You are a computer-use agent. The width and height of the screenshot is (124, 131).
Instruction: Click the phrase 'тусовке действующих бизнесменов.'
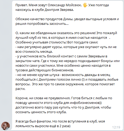tap(45, 70)
